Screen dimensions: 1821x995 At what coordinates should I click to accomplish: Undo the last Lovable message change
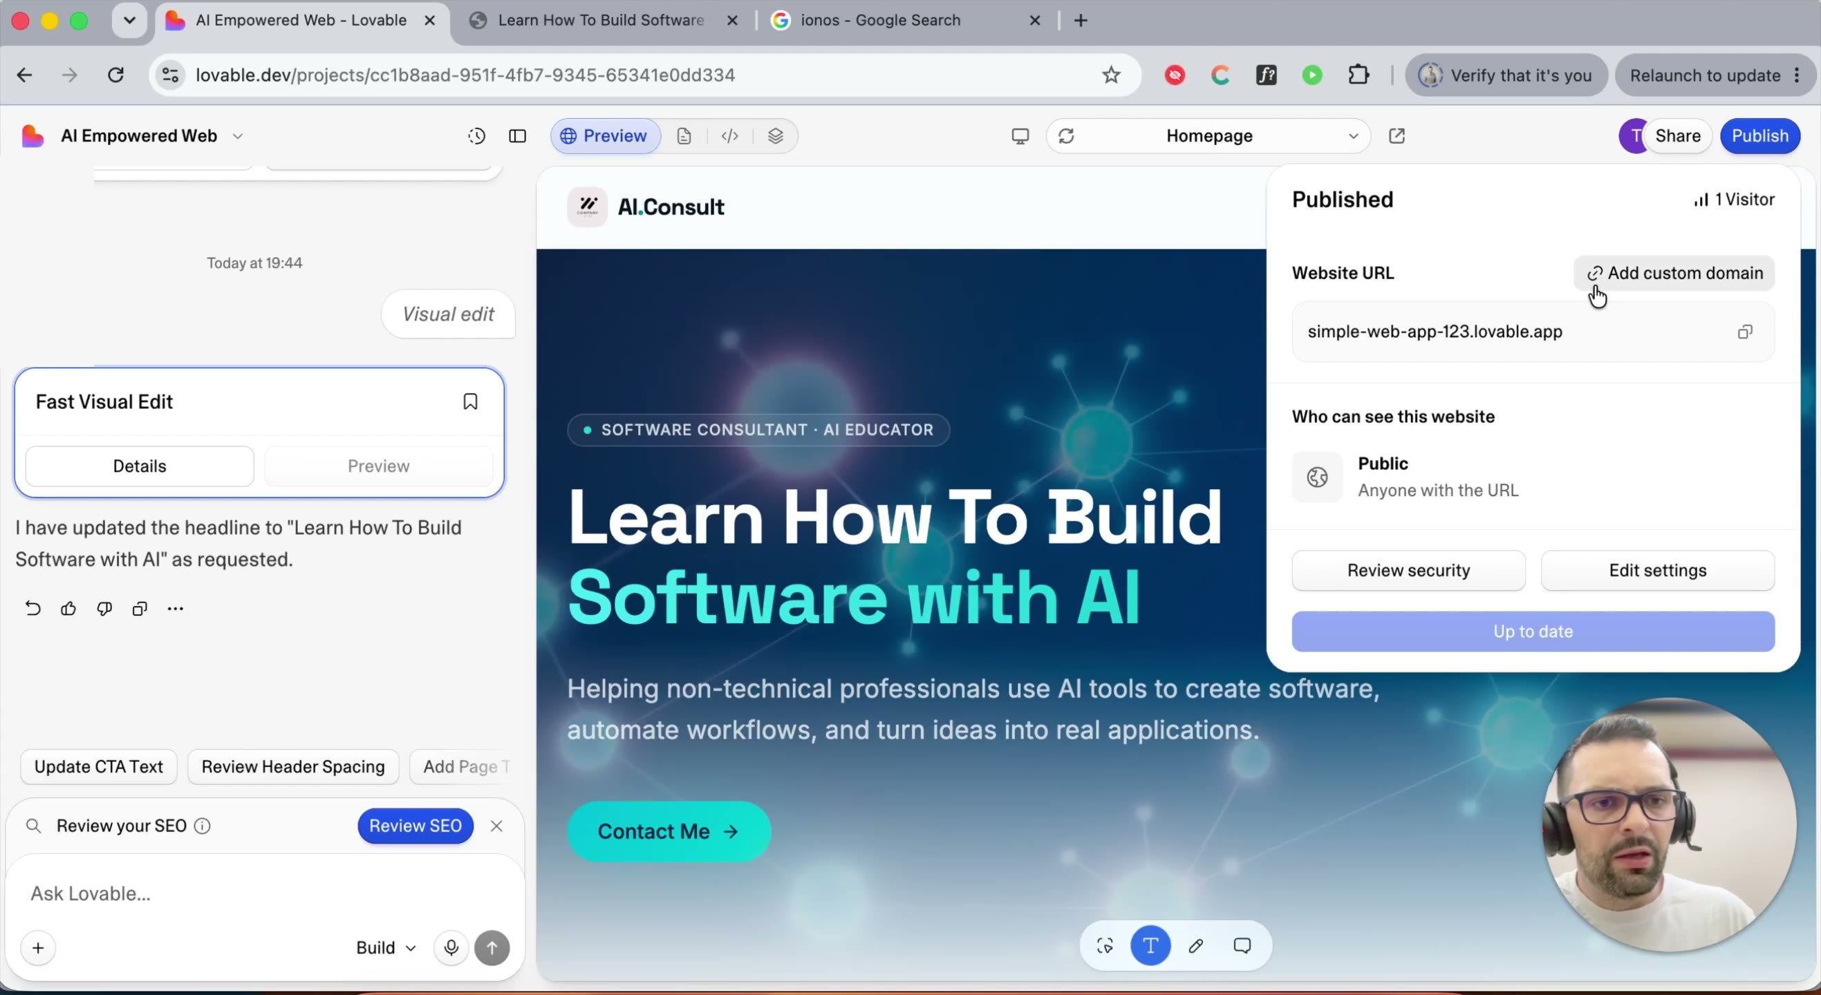coord(32,609)
